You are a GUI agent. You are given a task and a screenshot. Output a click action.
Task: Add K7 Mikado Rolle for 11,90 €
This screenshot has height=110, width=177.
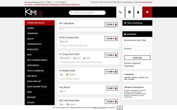click(111, 72)
